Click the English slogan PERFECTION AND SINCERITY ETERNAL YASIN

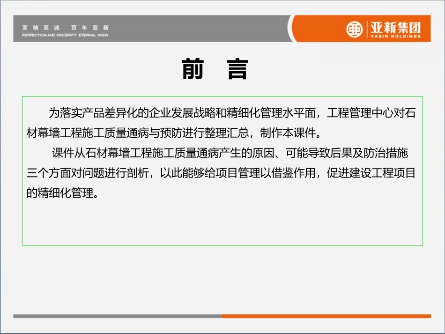(65, 35)
